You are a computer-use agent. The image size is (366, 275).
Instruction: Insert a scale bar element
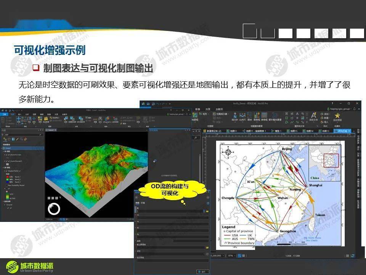242,116
